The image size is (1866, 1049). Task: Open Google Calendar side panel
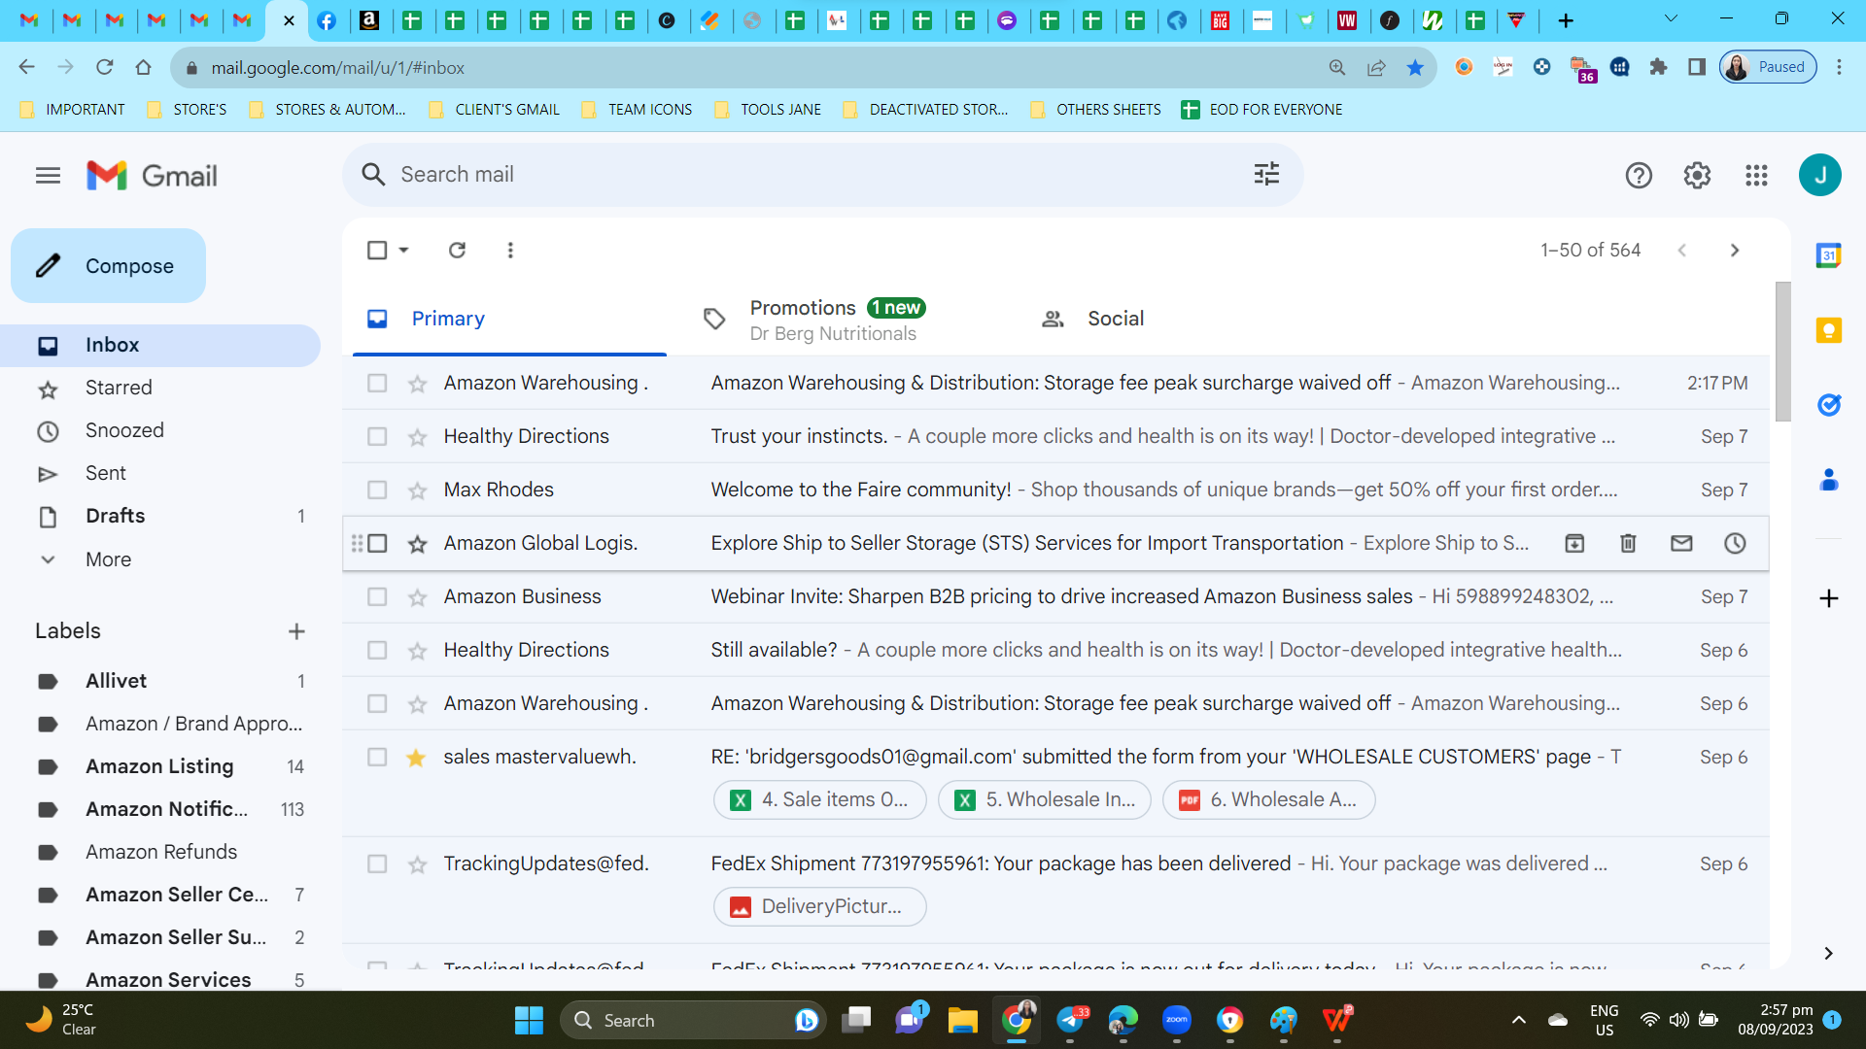1828,255
